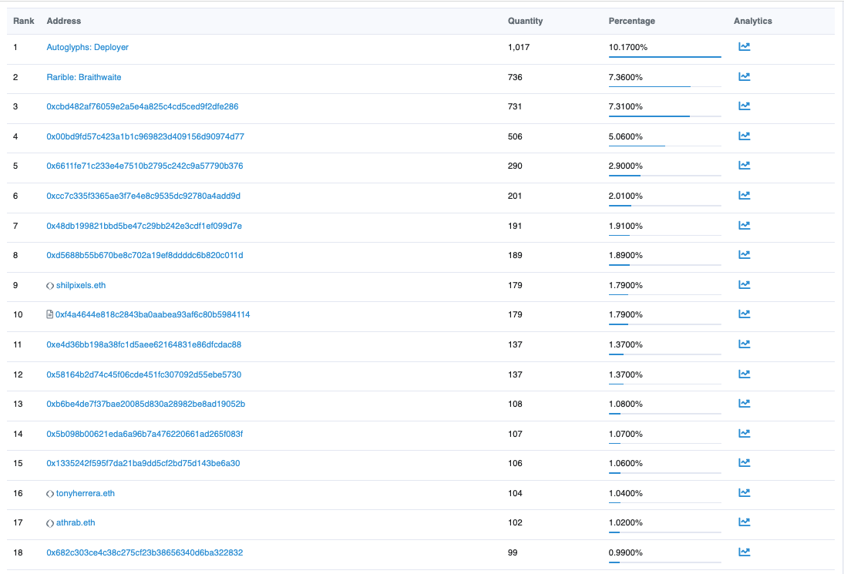844x574 pixels.
Task: Open address starting with 0xcc7c335f33
Action: point(143,196)
